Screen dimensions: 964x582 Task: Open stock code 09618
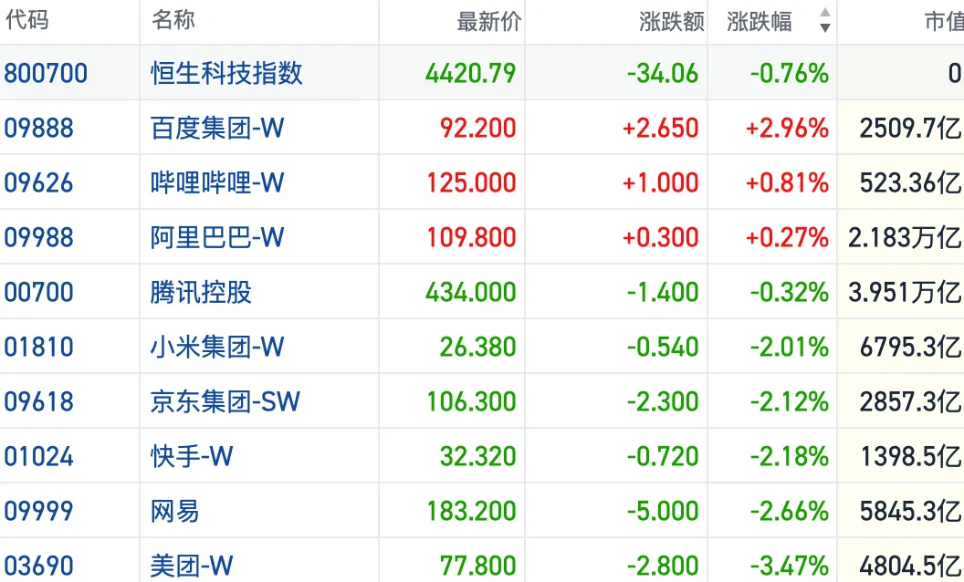pos(38,402)
